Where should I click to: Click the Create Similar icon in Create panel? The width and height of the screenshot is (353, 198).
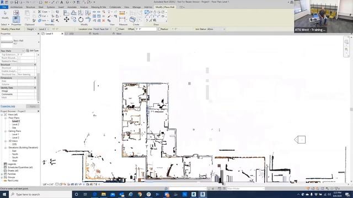click(132, 20)
